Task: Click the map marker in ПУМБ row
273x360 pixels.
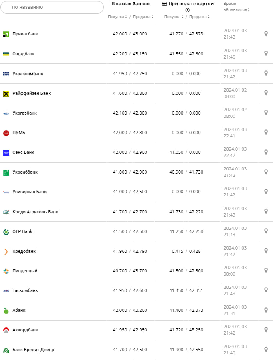Action: point(266,132)
